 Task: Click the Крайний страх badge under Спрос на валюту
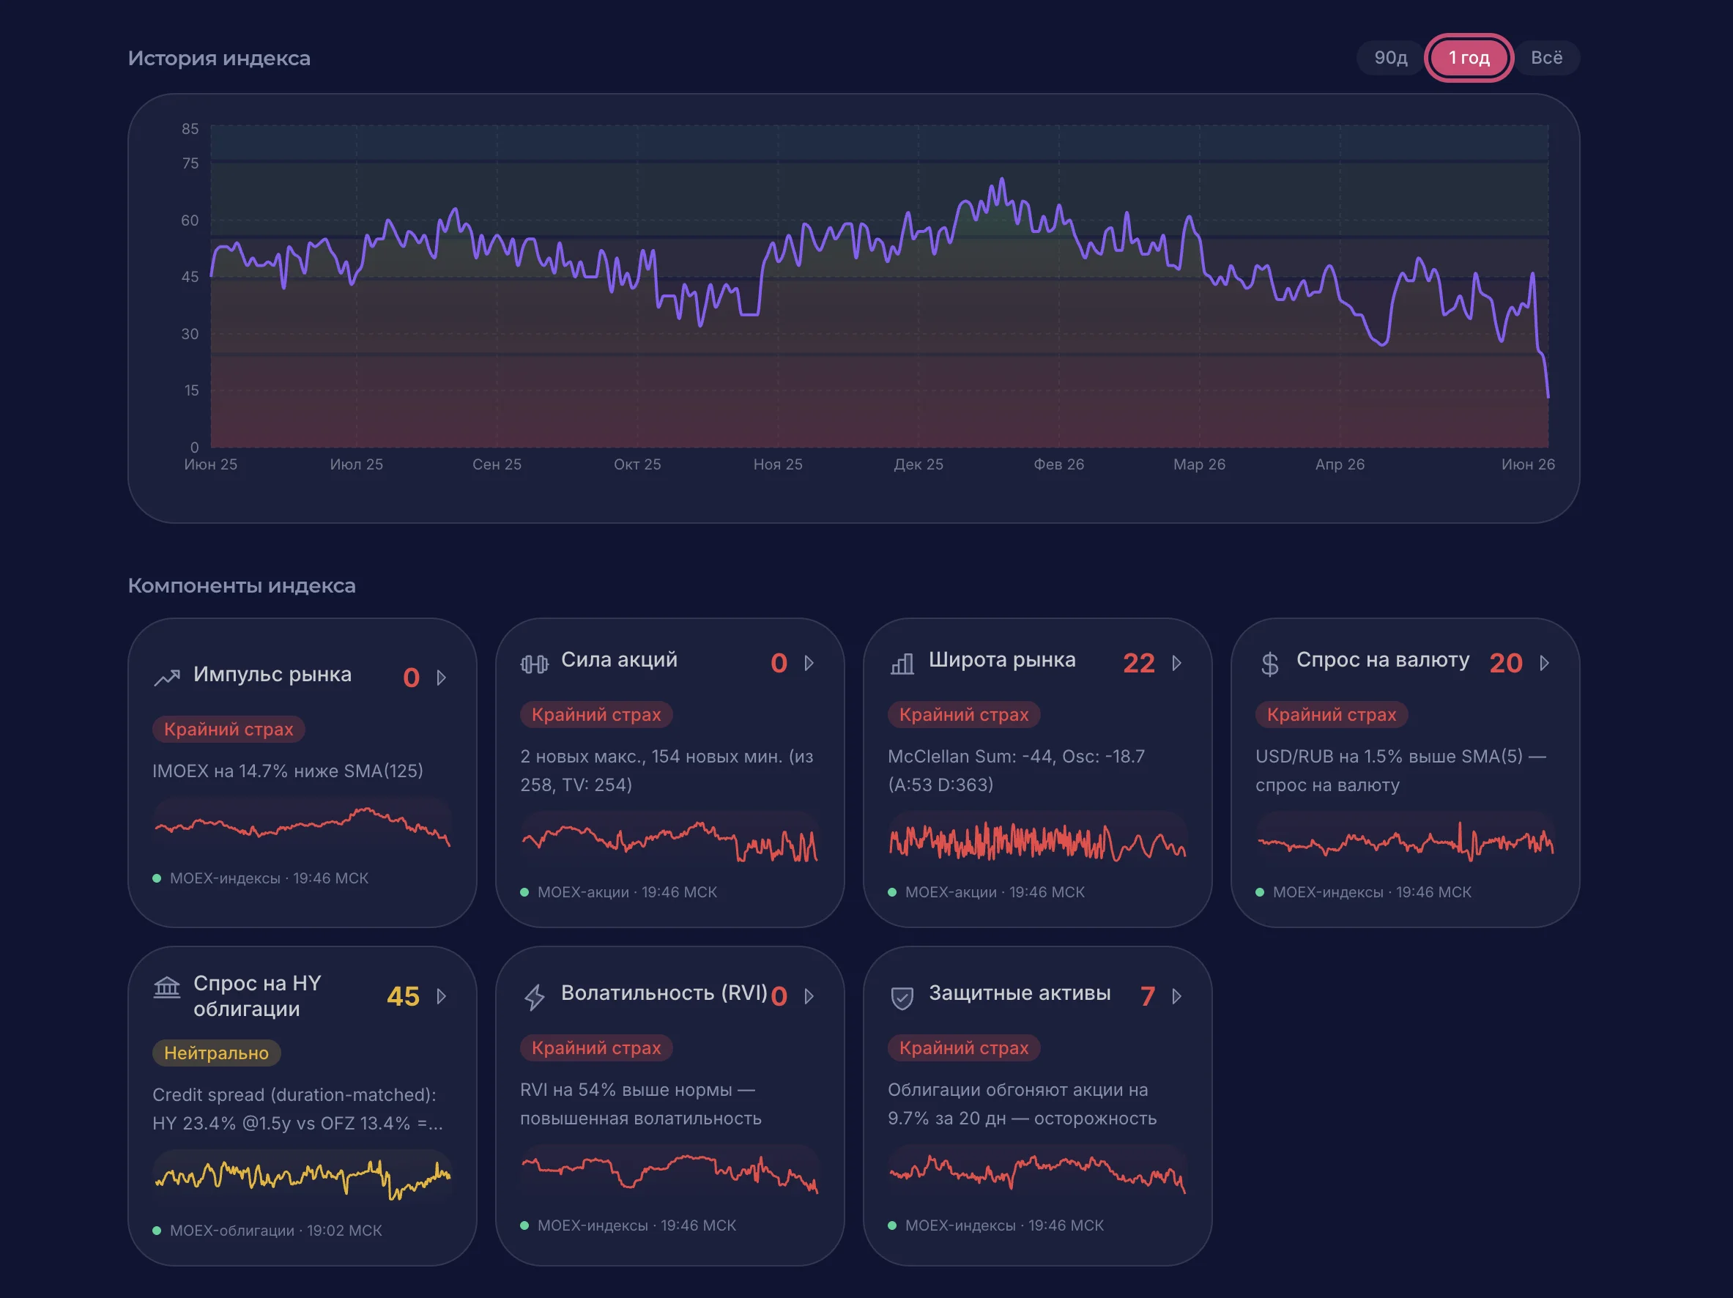[1332, 714]
